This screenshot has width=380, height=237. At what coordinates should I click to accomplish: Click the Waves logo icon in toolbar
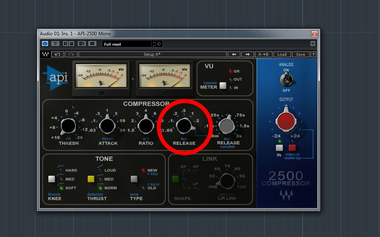coord(45,55)
